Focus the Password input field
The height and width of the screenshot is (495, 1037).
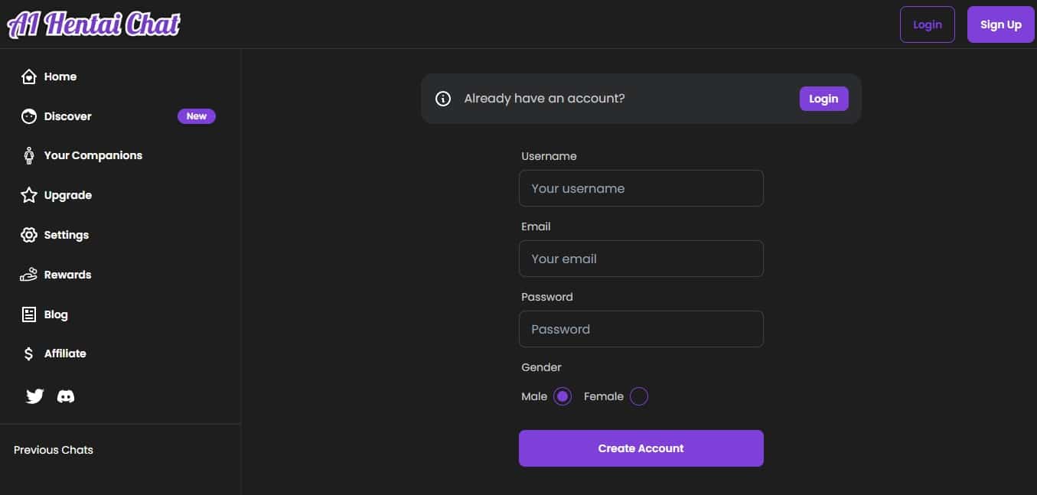point(641,329)
